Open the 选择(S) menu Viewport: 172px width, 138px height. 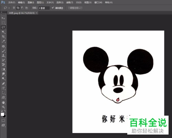[x=60, y=2]
